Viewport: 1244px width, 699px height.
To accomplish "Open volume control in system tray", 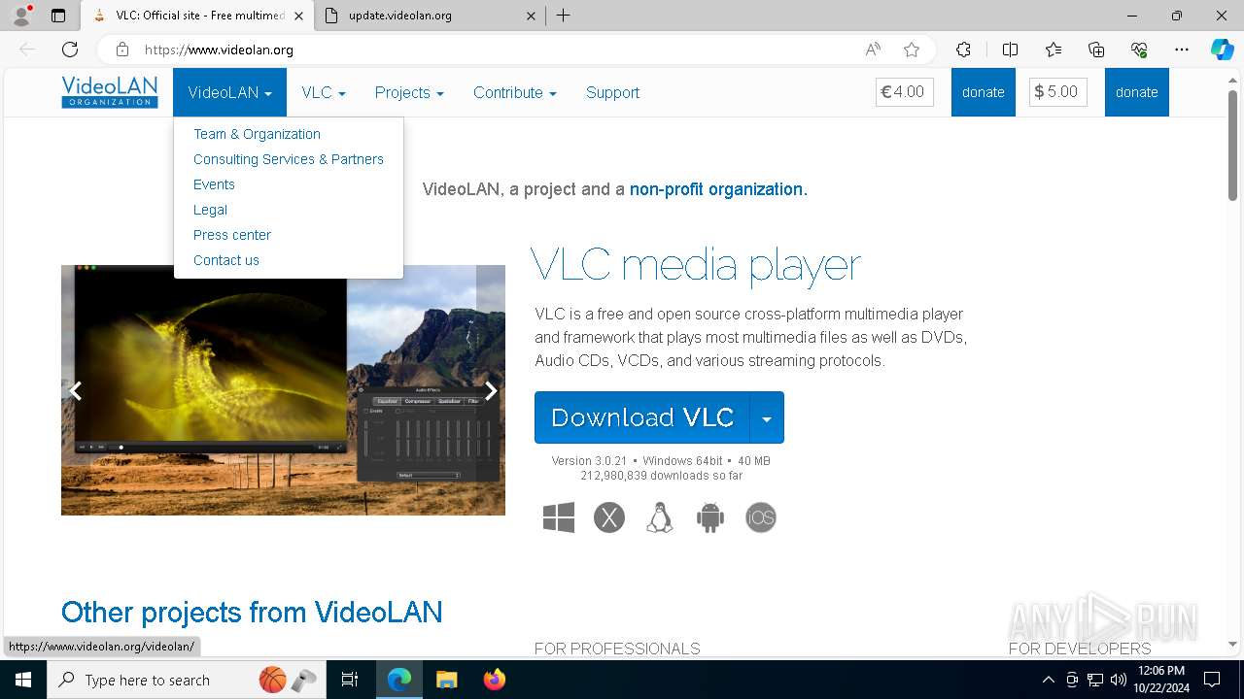I will click(x=1118, y=680).
